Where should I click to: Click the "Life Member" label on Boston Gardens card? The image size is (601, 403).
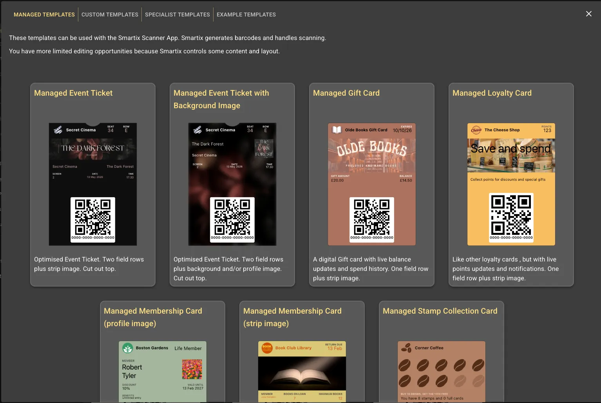pos(188,348)
